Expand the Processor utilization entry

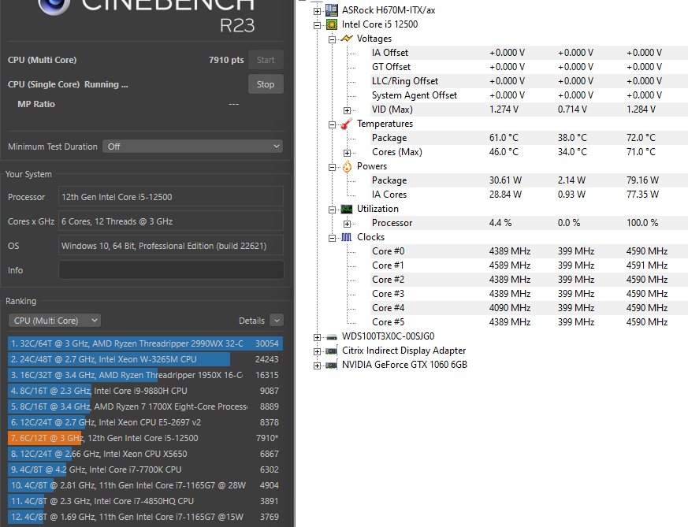coord(347,224)
